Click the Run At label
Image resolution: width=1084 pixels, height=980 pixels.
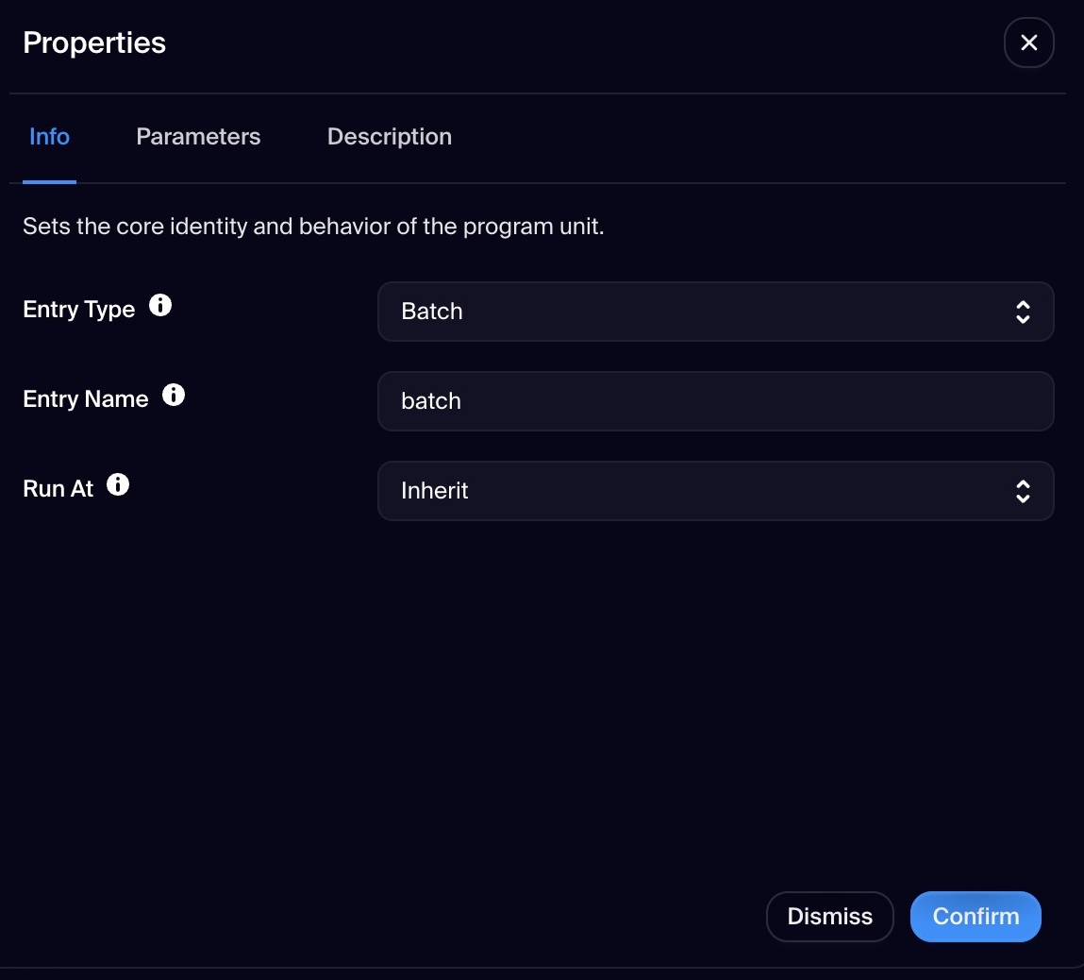[x=58, y=489]
